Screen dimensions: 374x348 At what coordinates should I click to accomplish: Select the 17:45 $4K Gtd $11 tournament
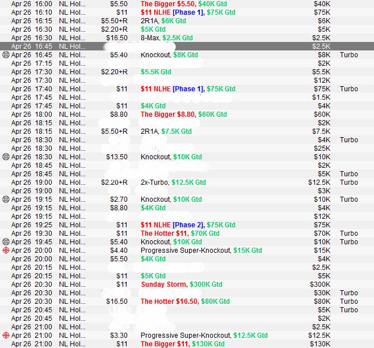(x=153, y=106)
